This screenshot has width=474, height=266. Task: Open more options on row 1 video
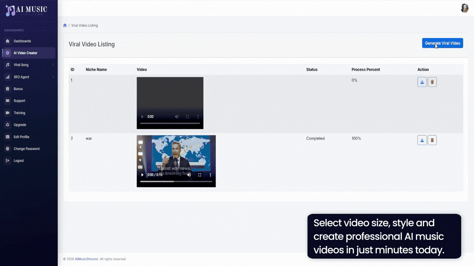click(198, 117)
